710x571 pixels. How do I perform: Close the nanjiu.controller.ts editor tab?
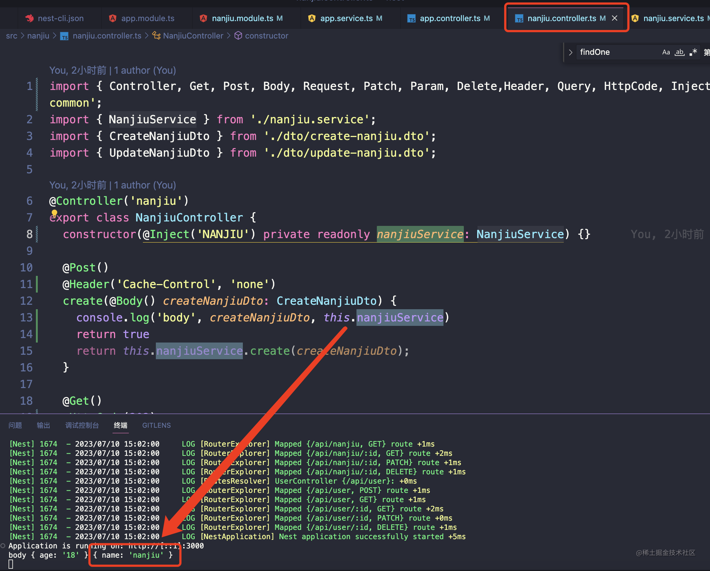[x=614, y=18]
